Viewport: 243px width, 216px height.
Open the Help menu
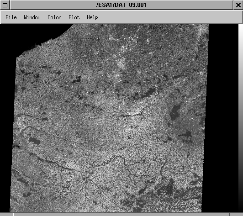pyautogui.click(x=92, y=17)
